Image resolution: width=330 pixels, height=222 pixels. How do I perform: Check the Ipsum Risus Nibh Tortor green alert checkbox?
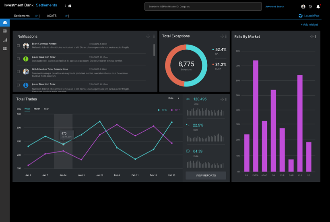coord(19,59)
